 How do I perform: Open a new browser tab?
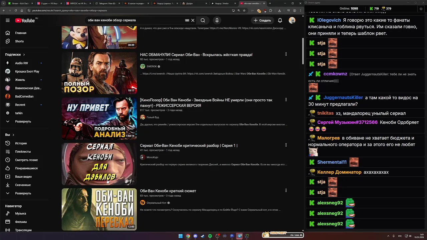tap(270, 3)
